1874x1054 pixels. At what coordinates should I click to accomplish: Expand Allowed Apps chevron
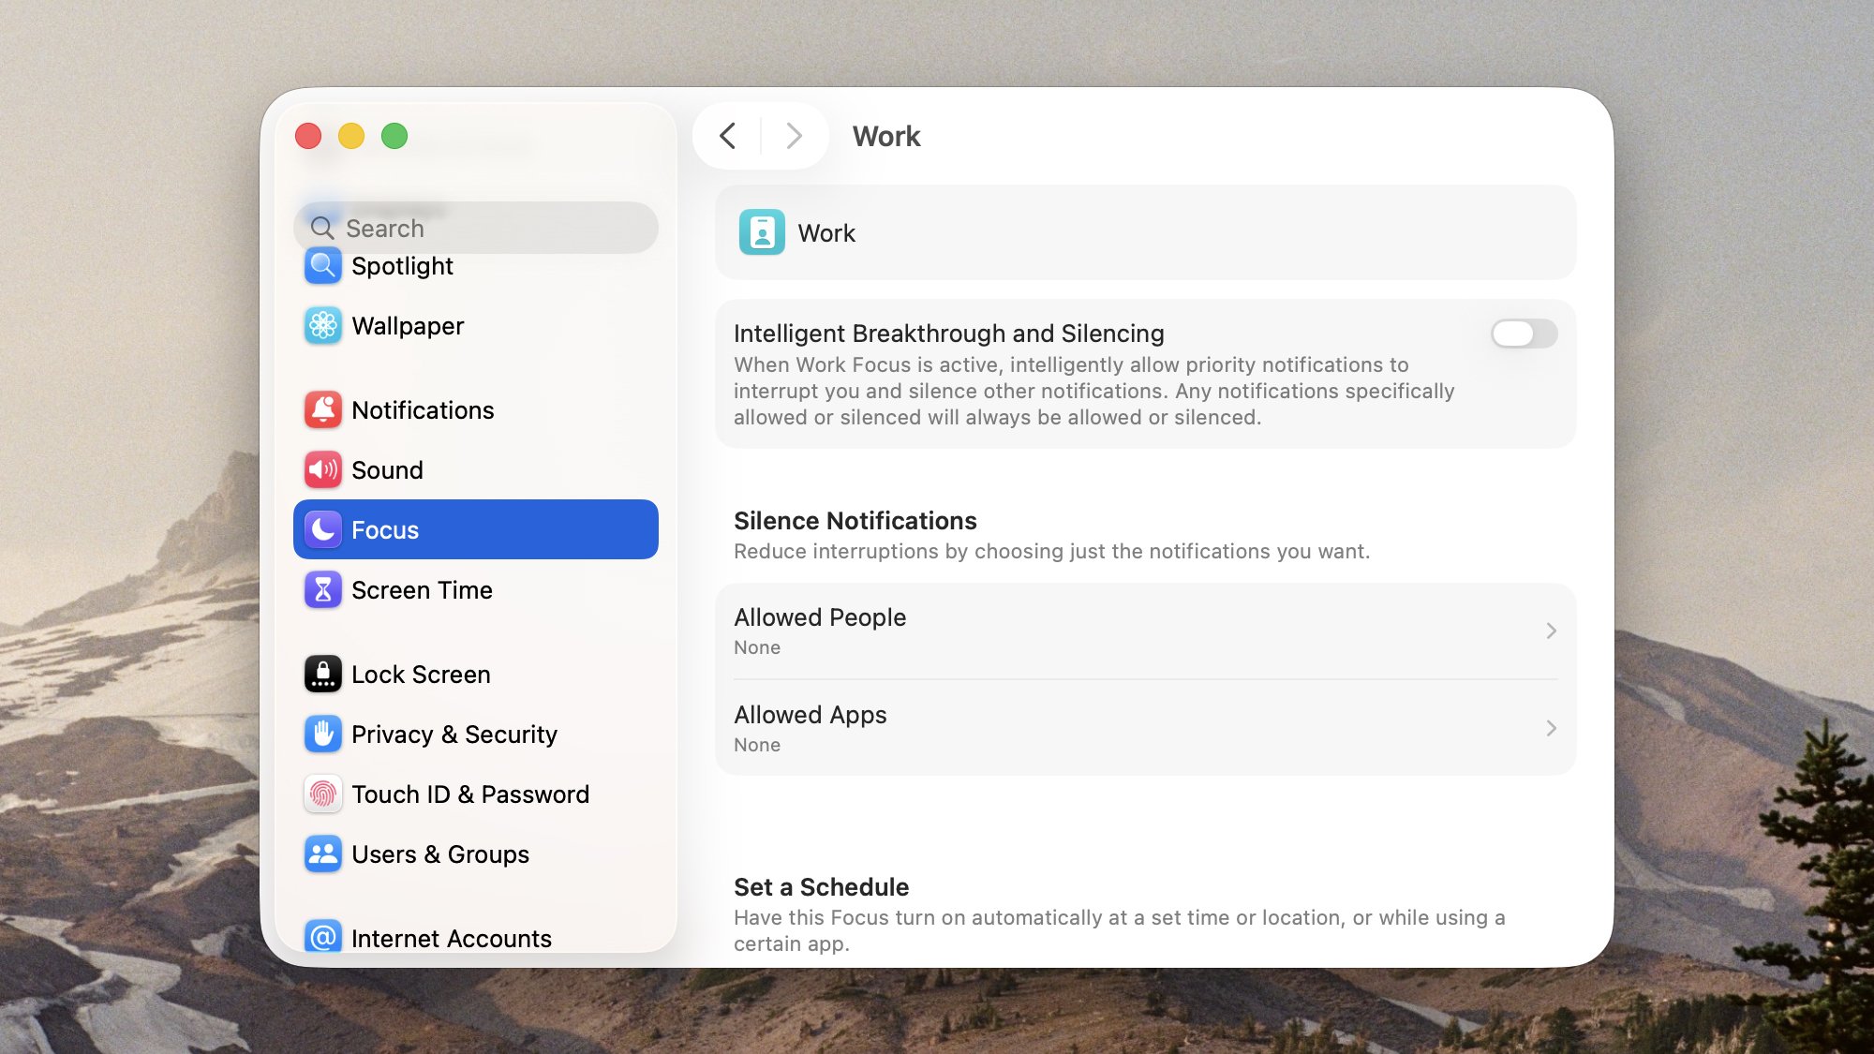(x=1551, y=728)
